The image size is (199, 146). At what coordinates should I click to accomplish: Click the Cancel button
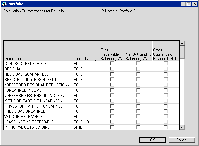pos(182,140)
